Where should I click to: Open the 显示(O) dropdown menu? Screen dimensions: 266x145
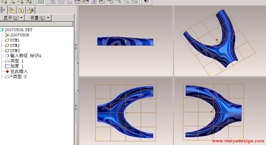tap(12, 18)
